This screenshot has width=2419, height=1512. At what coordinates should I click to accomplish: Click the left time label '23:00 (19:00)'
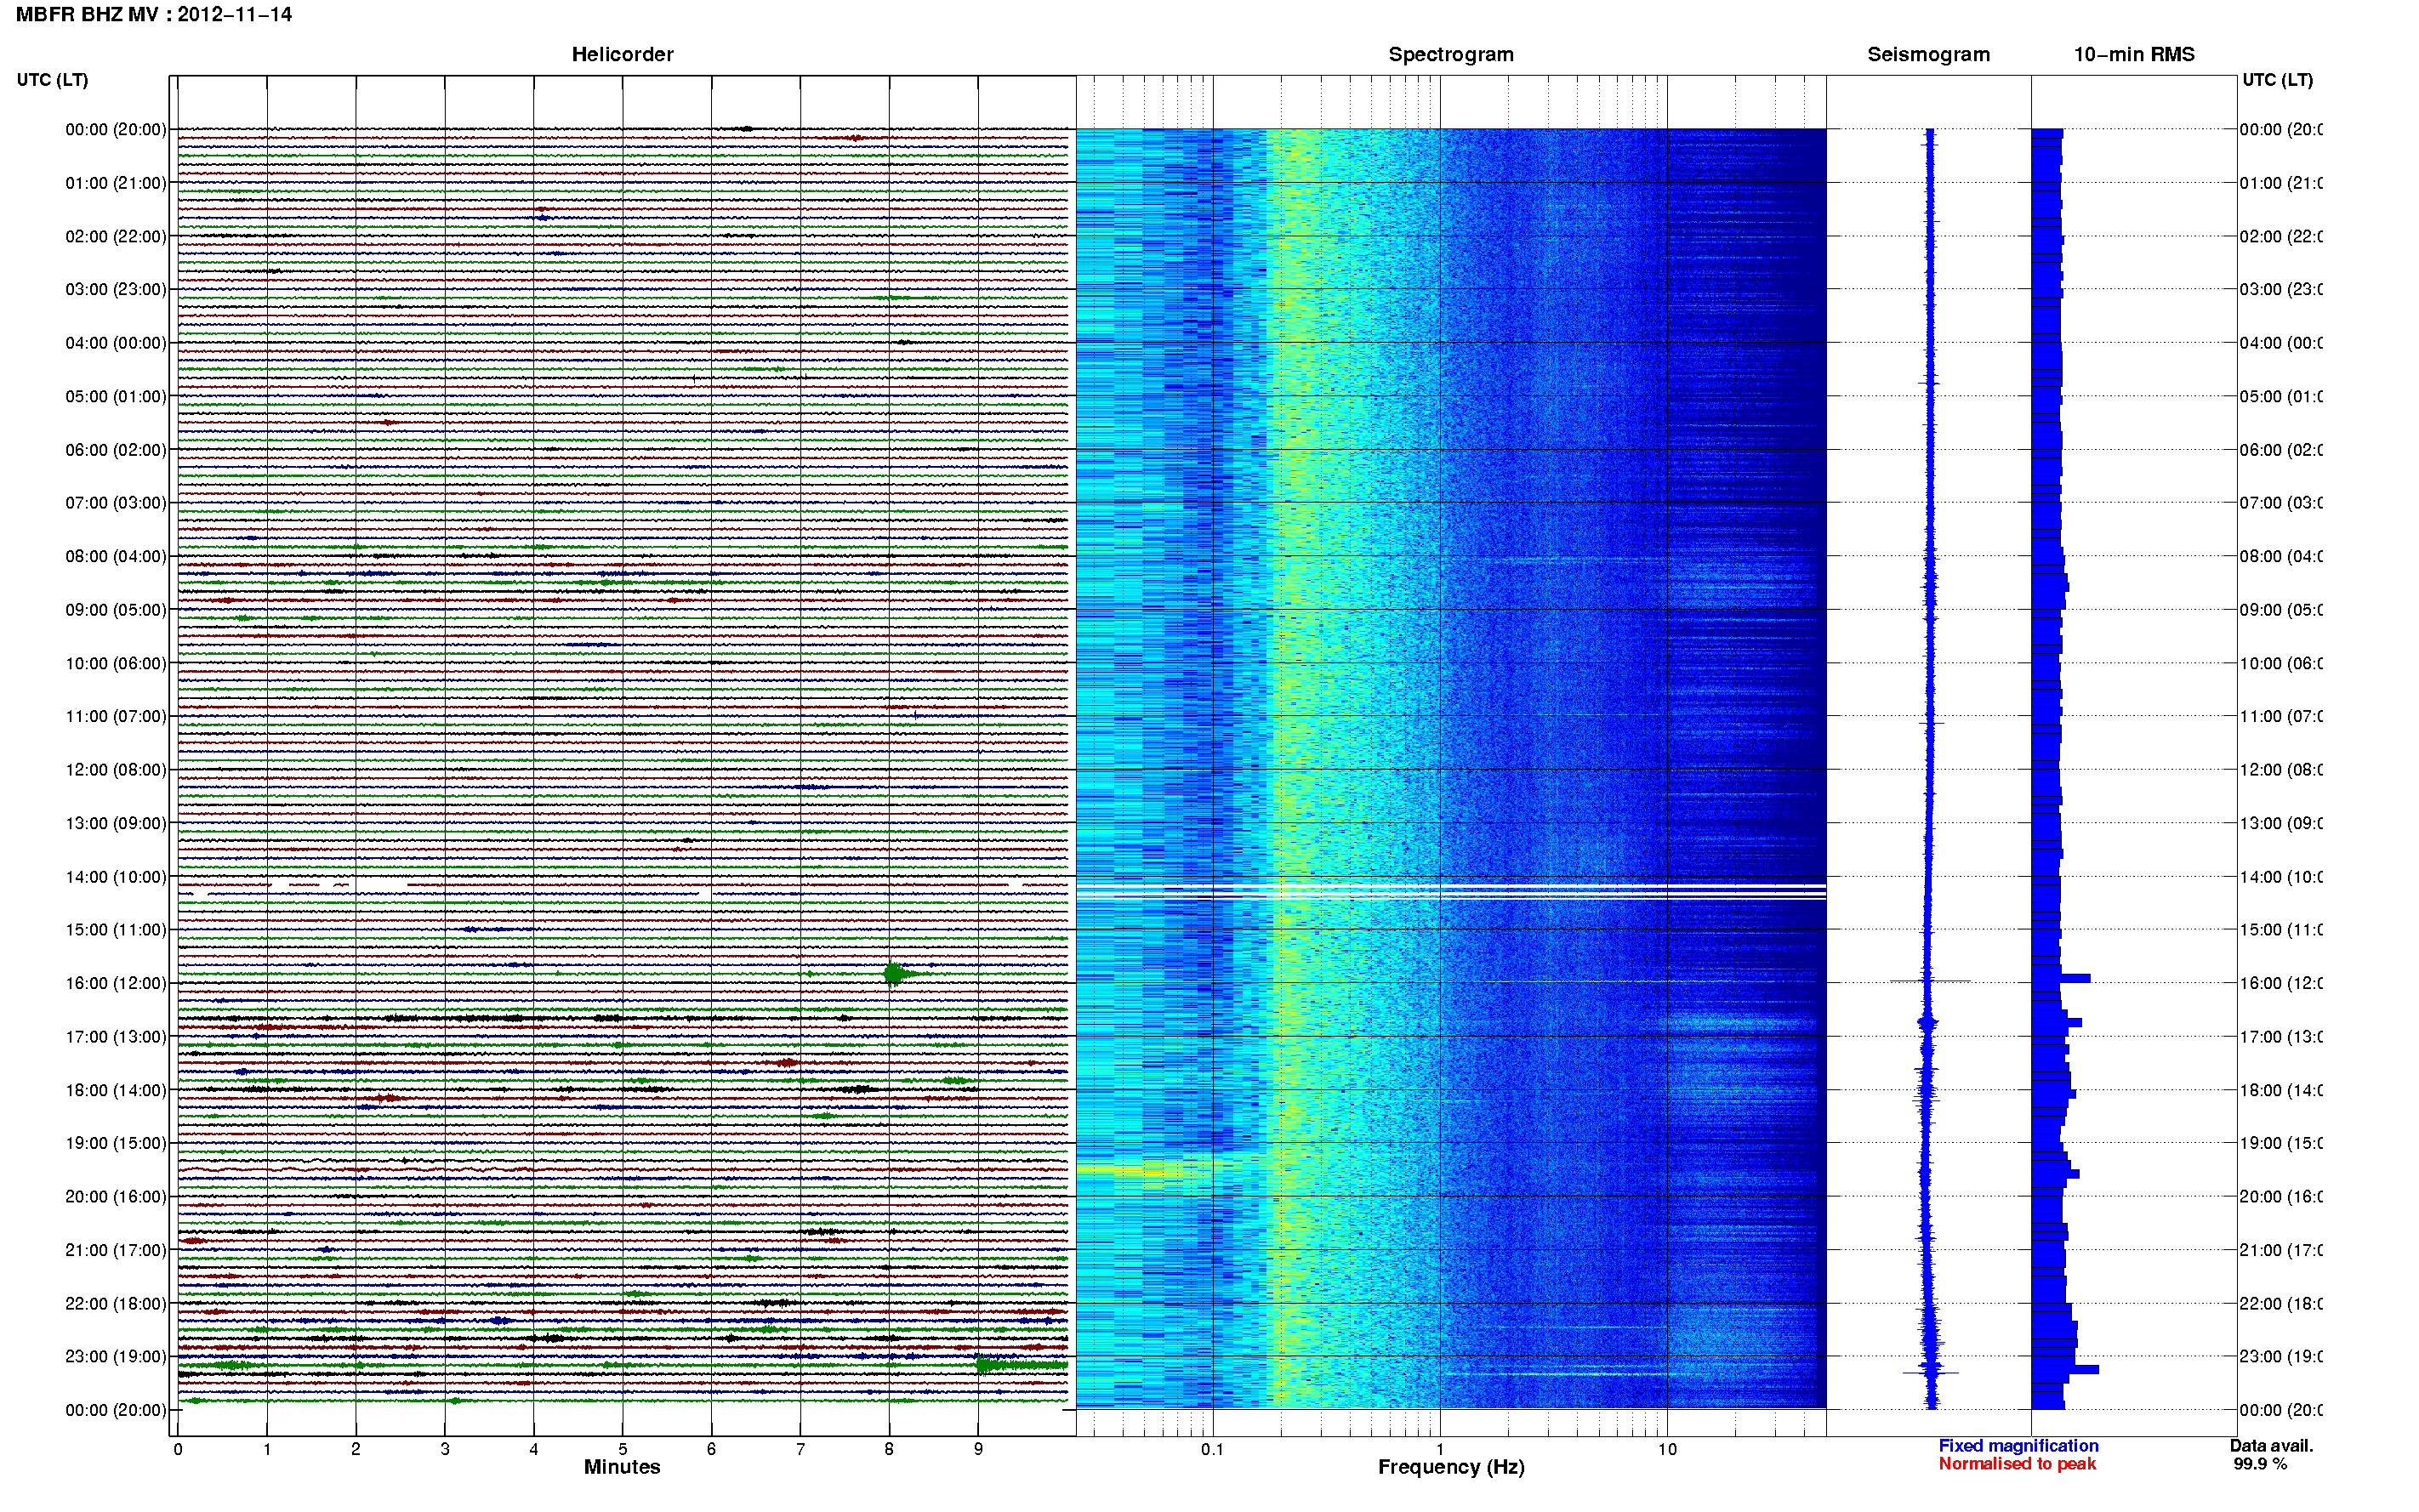[x=116, y=1356]
